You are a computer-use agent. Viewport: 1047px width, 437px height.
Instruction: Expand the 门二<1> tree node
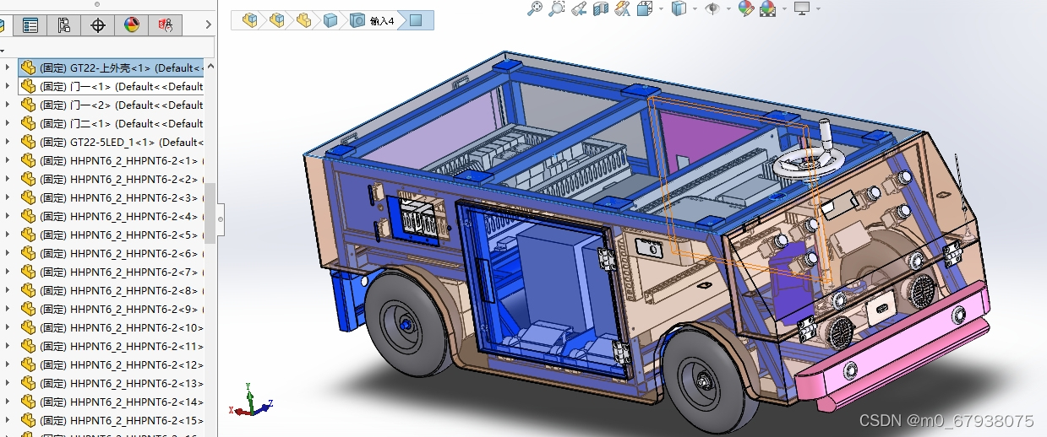8,123
